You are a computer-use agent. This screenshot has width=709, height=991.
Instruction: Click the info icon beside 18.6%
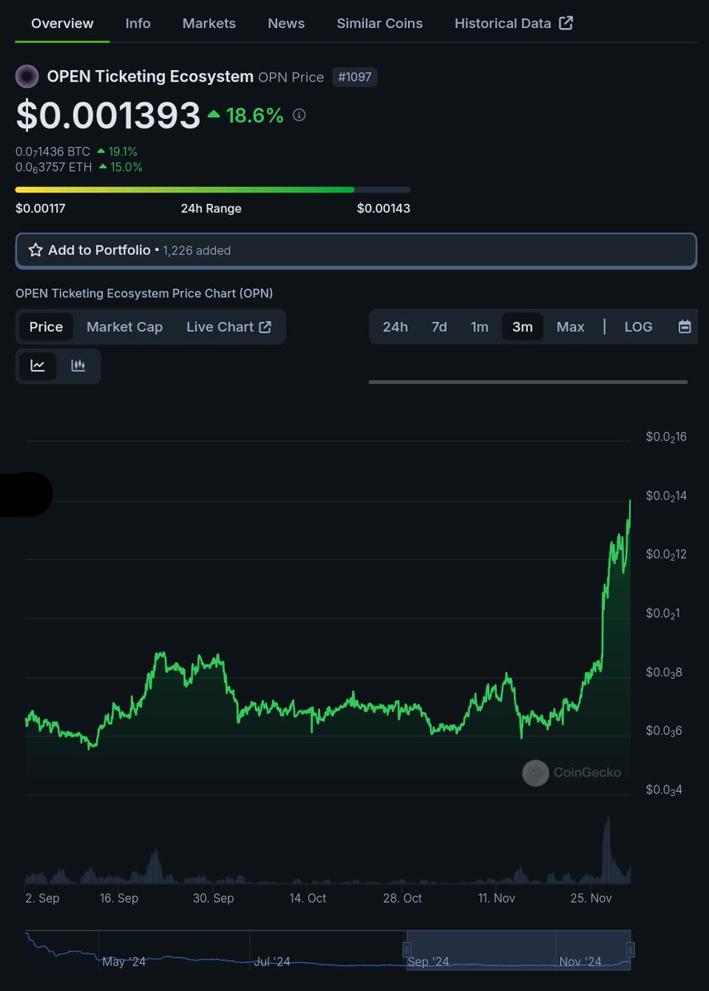click(299, 116)
